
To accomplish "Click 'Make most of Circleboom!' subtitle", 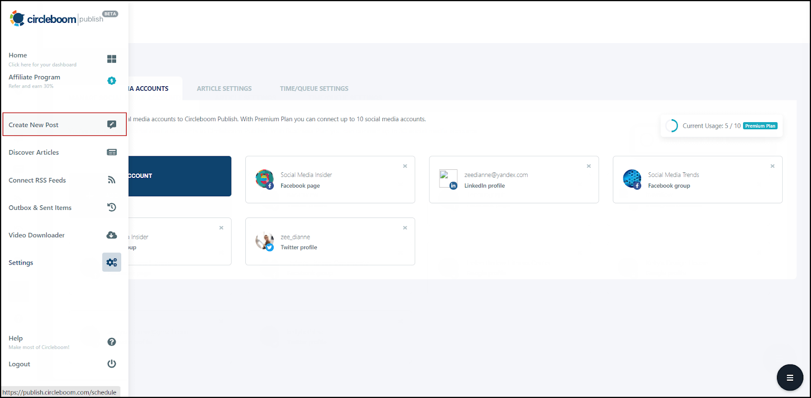I will pos(39,347).
